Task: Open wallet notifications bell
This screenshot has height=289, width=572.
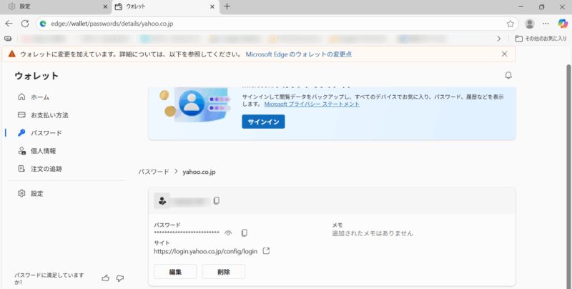Action: 508,76
